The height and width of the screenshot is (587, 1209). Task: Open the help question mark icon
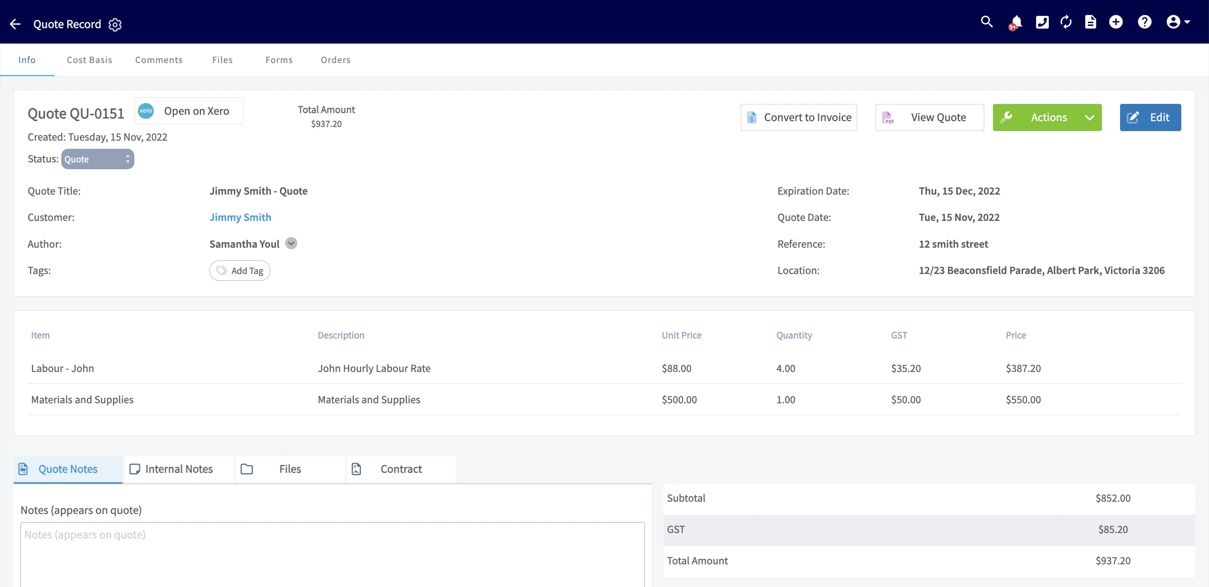click(x=1144, y=22)
